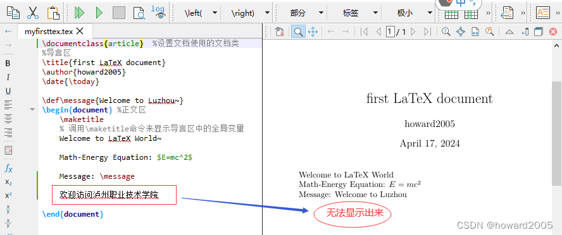562x235 pixels.
Task: Go to previous PDF page
Action: tap(378, 32)
